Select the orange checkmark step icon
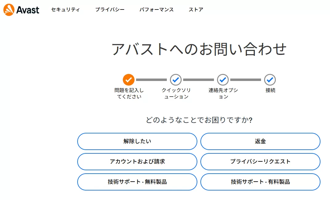The image size is (330, 200). pyautogui.click(x=128, y=79)
